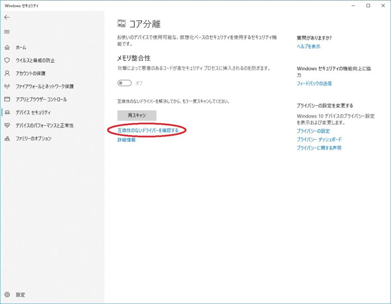Click the settings gear icon

(x=7, y=294)
